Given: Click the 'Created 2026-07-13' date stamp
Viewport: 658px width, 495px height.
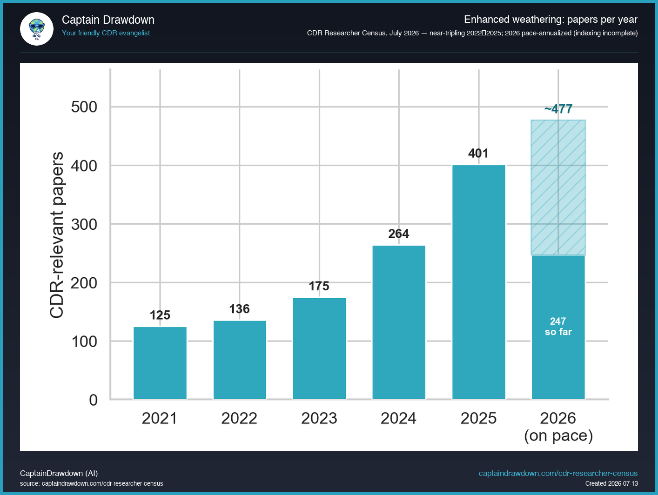Looking at the screenshot, I should pos(611,483).
